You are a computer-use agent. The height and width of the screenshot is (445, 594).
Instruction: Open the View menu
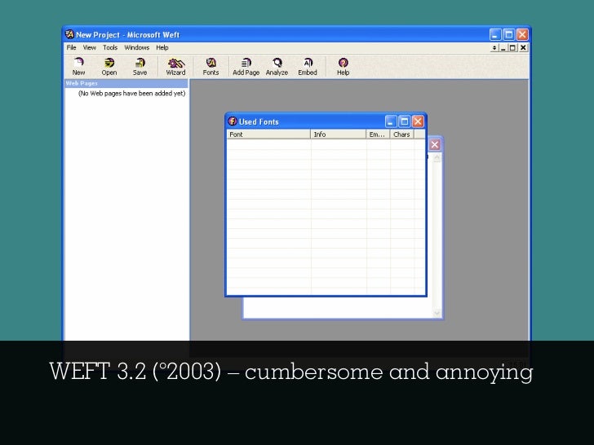click(x=90, y=47)
